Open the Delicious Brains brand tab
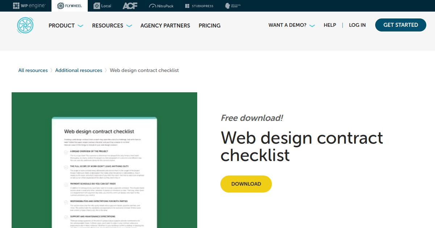 [x=233, y=6]
